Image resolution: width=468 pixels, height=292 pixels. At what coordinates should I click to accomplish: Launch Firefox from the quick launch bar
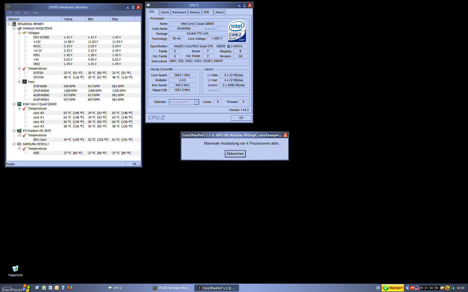70,288
